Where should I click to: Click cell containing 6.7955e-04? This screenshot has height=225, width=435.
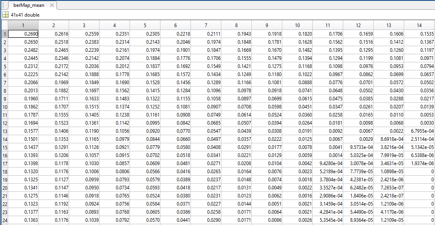click(x=419, y=131)
